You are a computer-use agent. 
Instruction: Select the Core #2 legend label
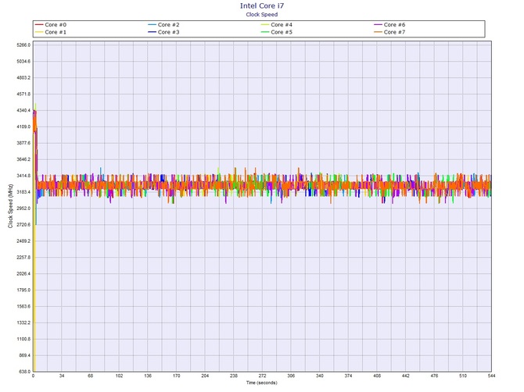[168, 25]
